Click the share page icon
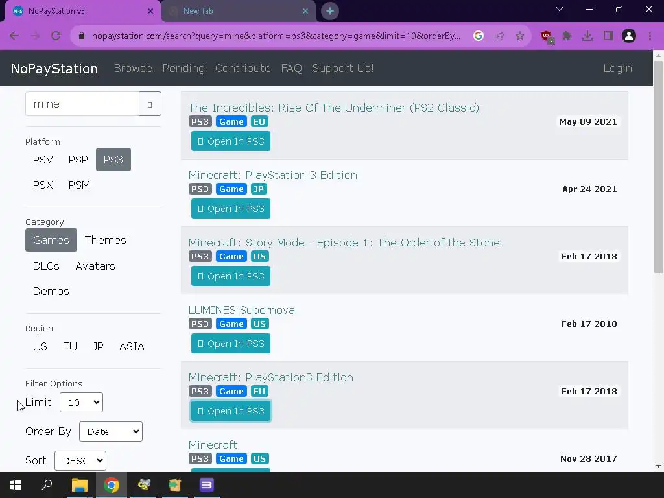 499,36
